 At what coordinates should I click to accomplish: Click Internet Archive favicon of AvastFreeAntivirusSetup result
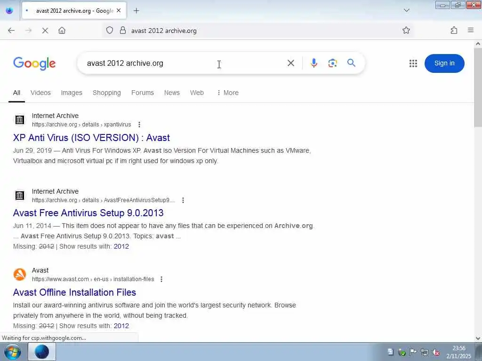20,195
